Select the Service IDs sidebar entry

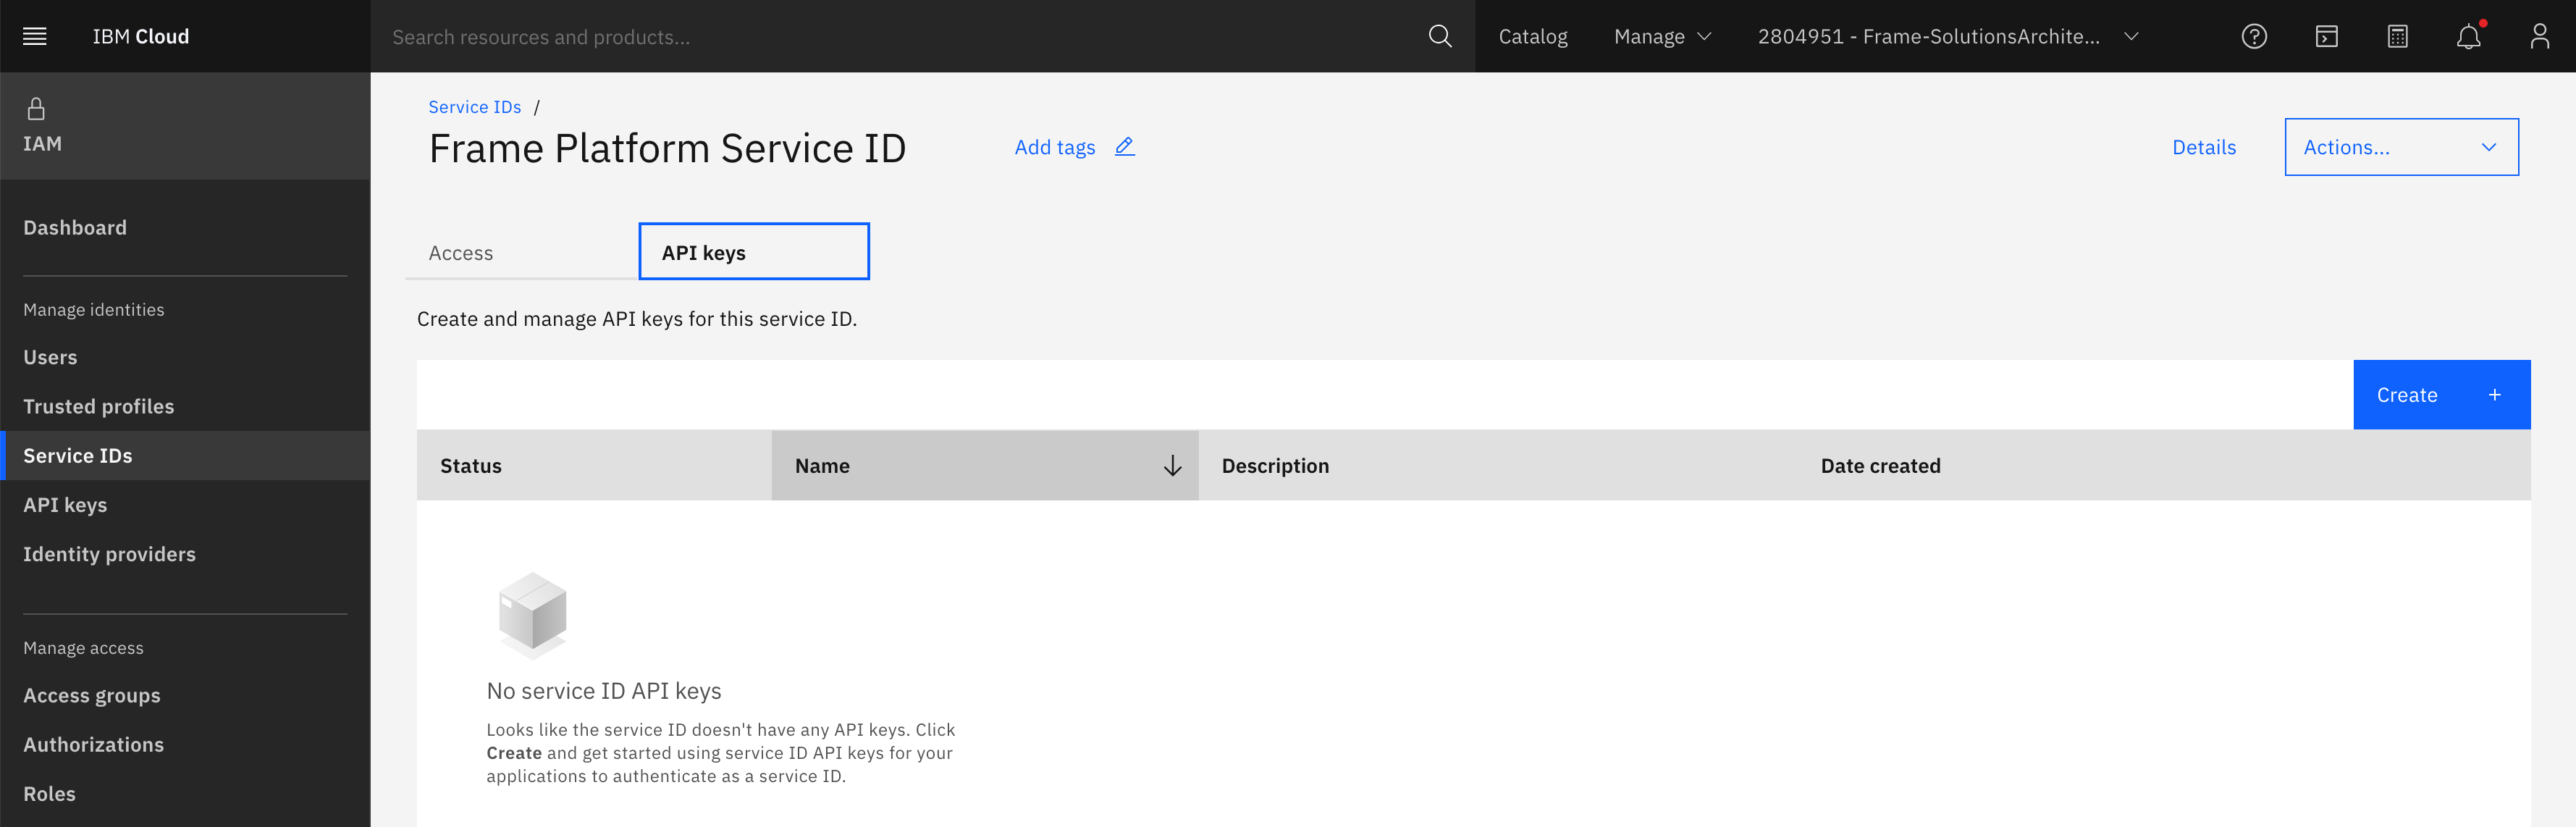[77, 455]
